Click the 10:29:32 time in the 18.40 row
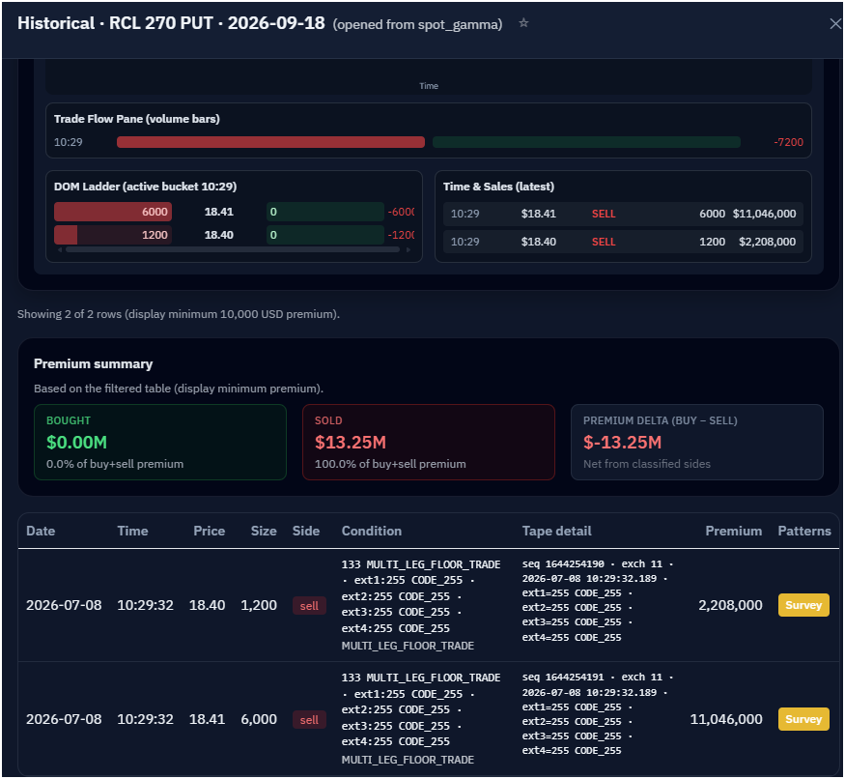This screenshot has height=779, width=845. coord(145,605)
